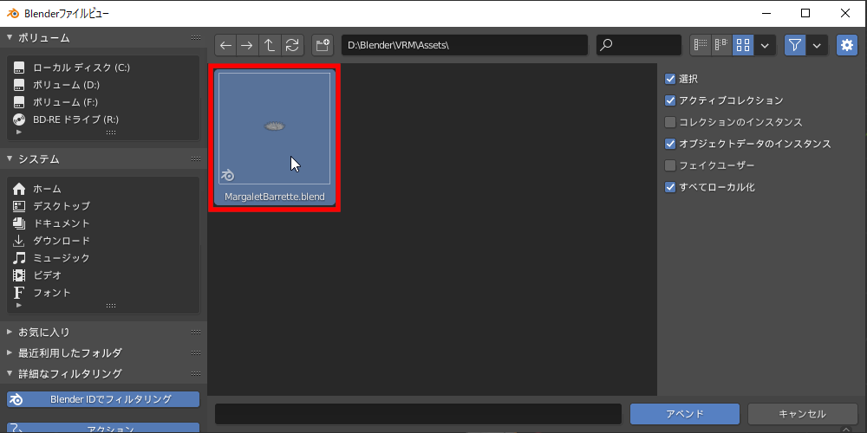
Task: Uncheck the 選択 checkbox
Action: pyautogui.click(x=670, y=79)
